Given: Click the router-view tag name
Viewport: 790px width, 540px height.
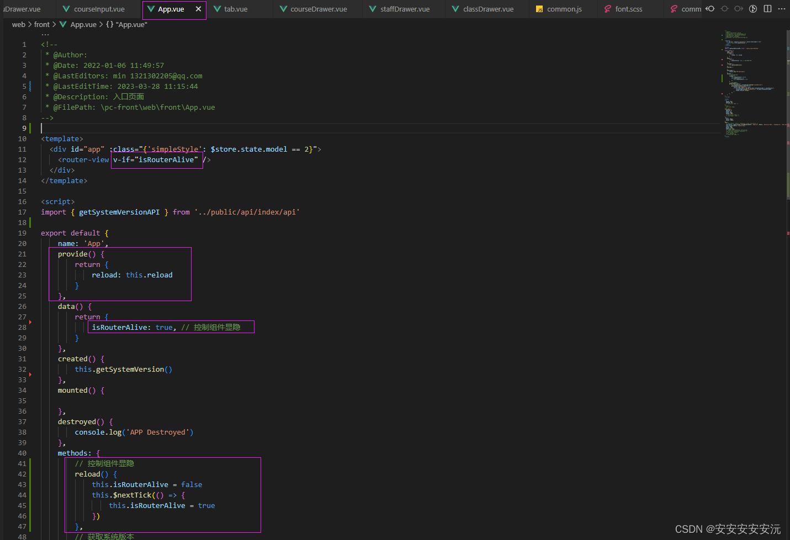Looking at the screenshot, I should pos(85,159).
